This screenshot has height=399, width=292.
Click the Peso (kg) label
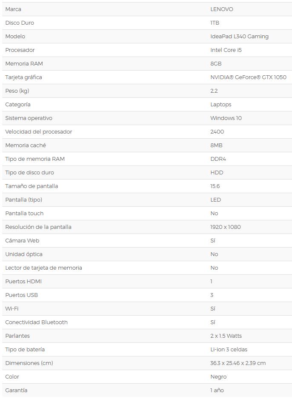17,91
